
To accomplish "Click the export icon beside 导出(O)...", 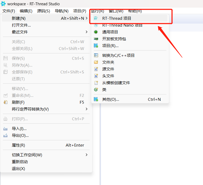I will tap(5, 136).
